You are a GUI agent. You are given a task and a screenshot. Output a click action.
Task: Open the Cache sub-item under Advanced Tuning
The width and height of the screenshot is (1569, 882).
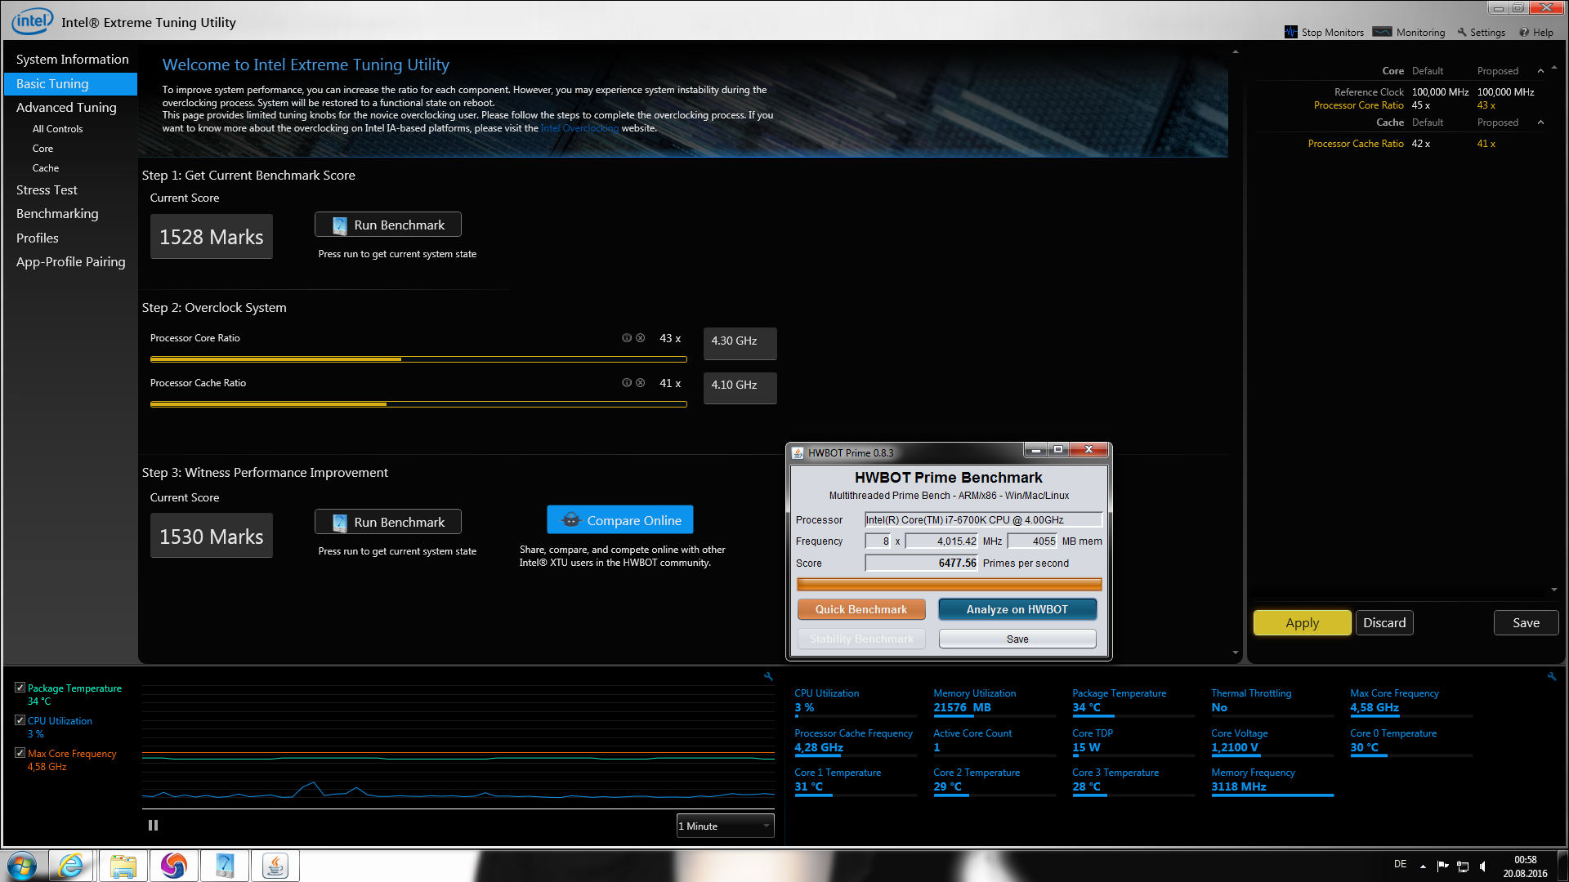point(46,168)
